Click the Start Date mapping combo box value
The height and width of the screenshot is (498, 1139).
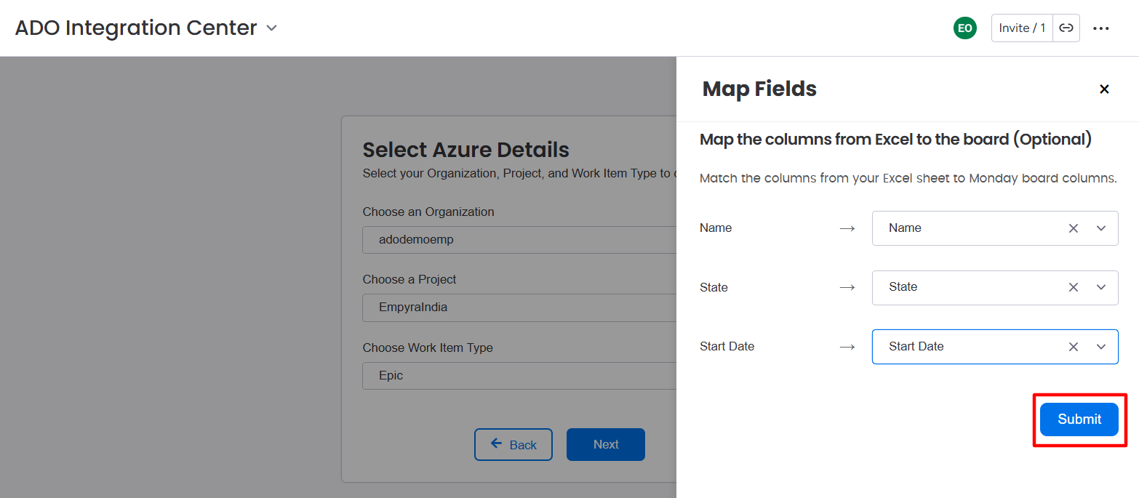tap(916, 347)
